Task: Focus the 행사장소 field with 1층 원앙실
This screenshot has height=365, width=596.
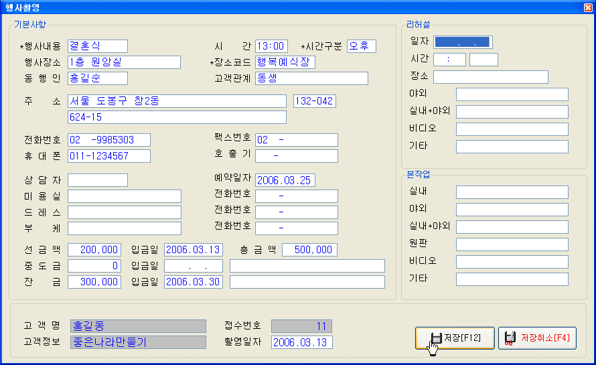Action: (x=124, y=62)
